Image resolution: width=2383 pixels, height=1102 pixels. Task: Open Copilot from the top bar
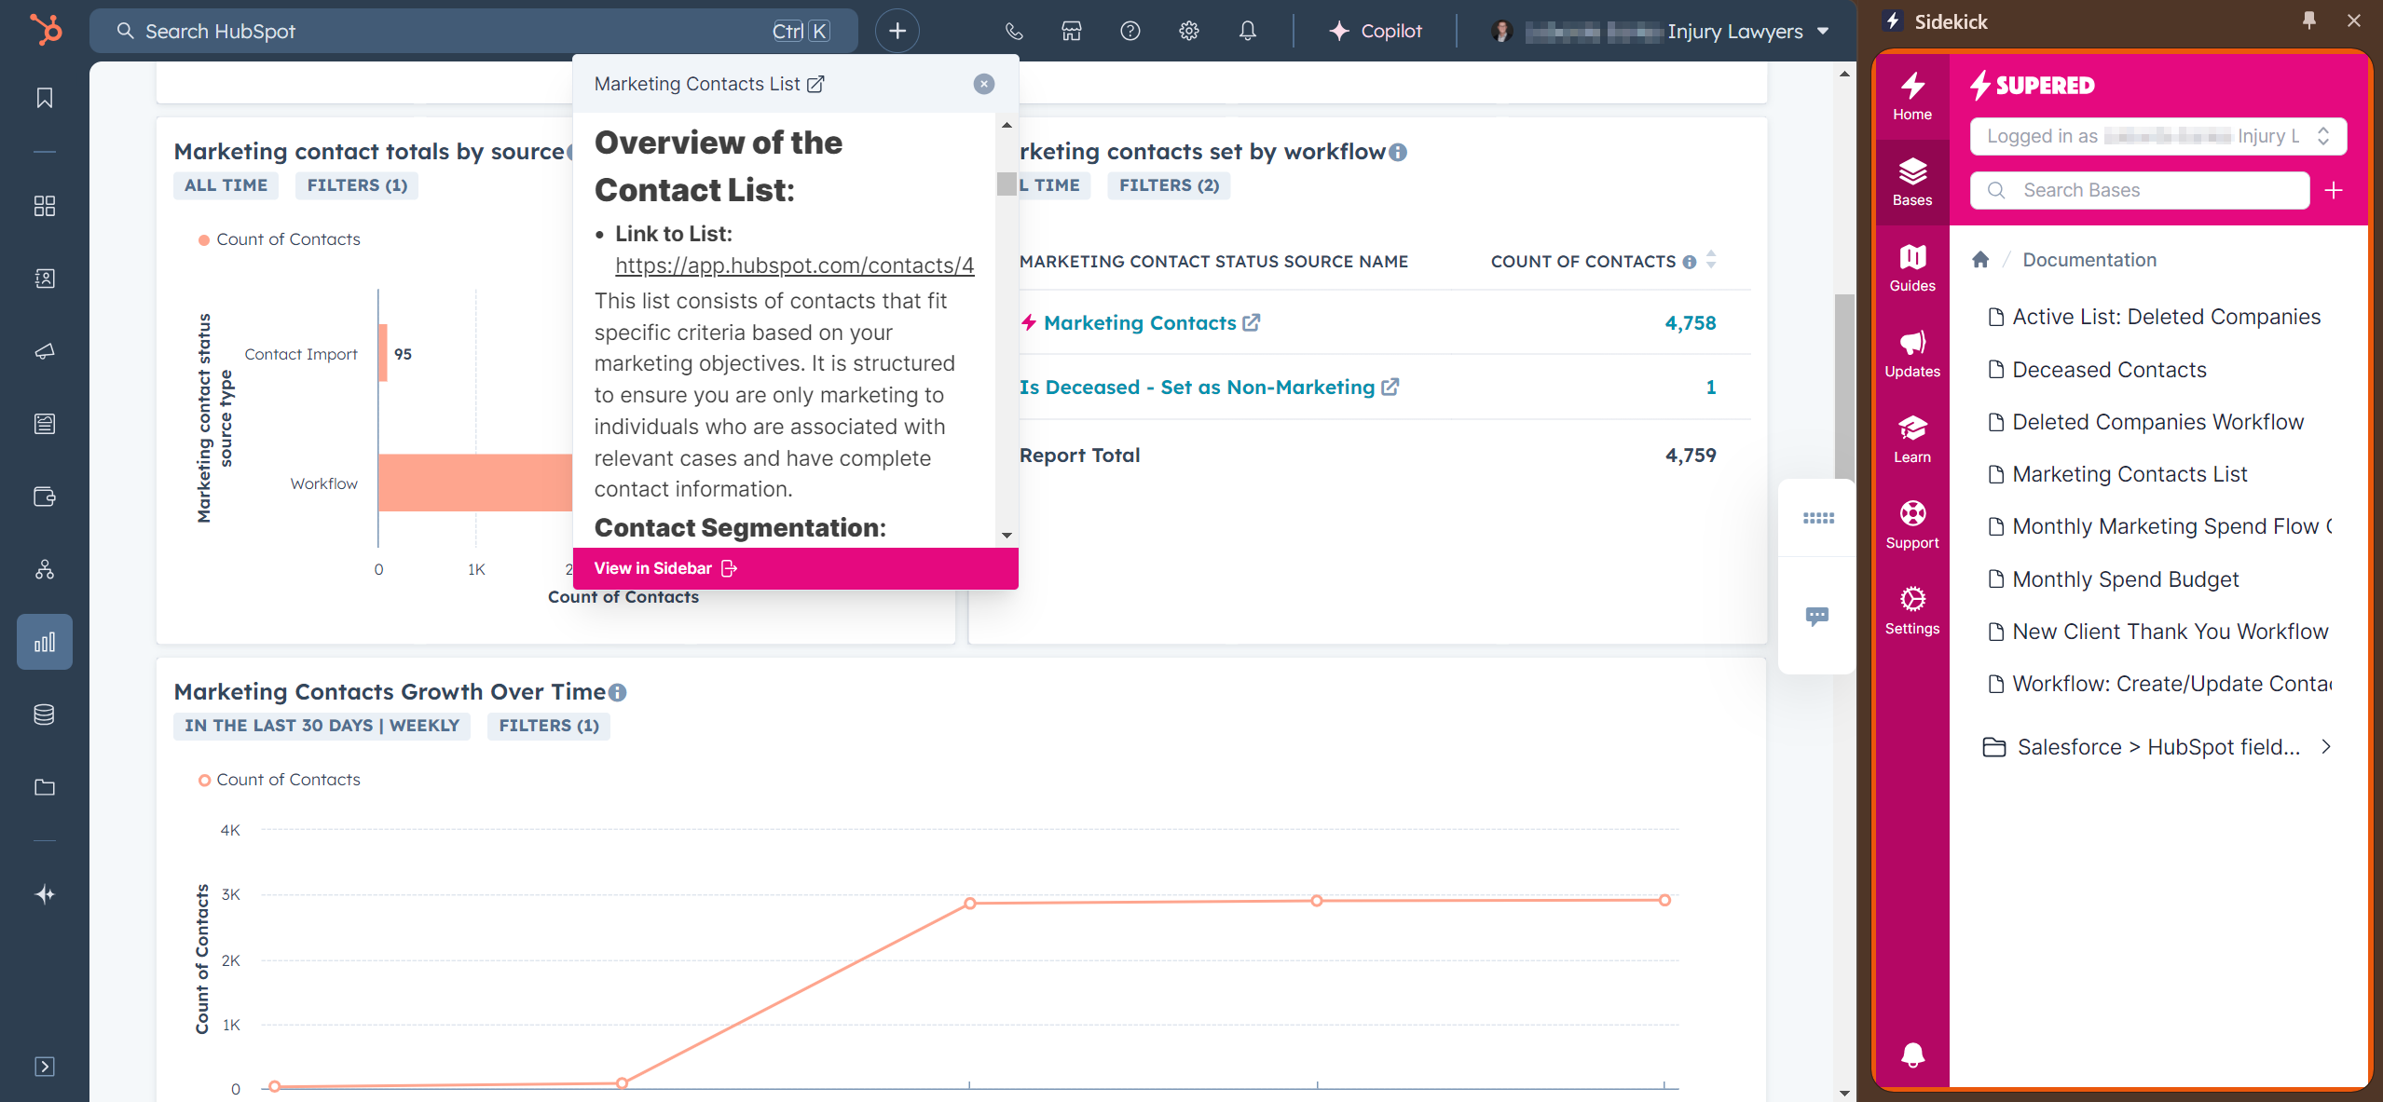click(1376, 31)
